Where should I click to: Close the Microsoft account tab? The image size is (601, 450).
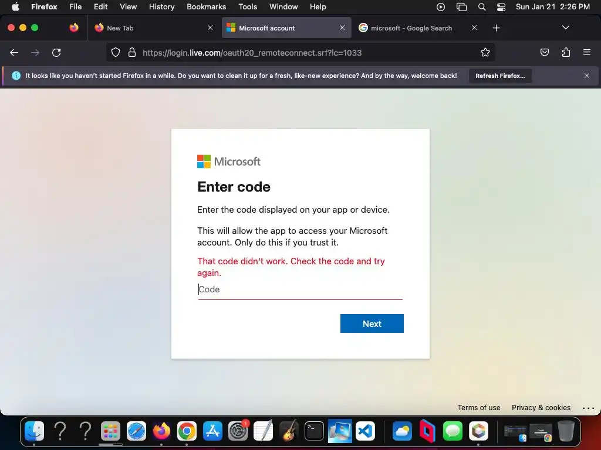click(342, 28)
